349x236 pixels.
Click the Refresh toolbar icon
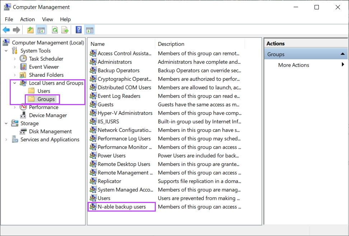pyautogui.click(x=55, y=30)
